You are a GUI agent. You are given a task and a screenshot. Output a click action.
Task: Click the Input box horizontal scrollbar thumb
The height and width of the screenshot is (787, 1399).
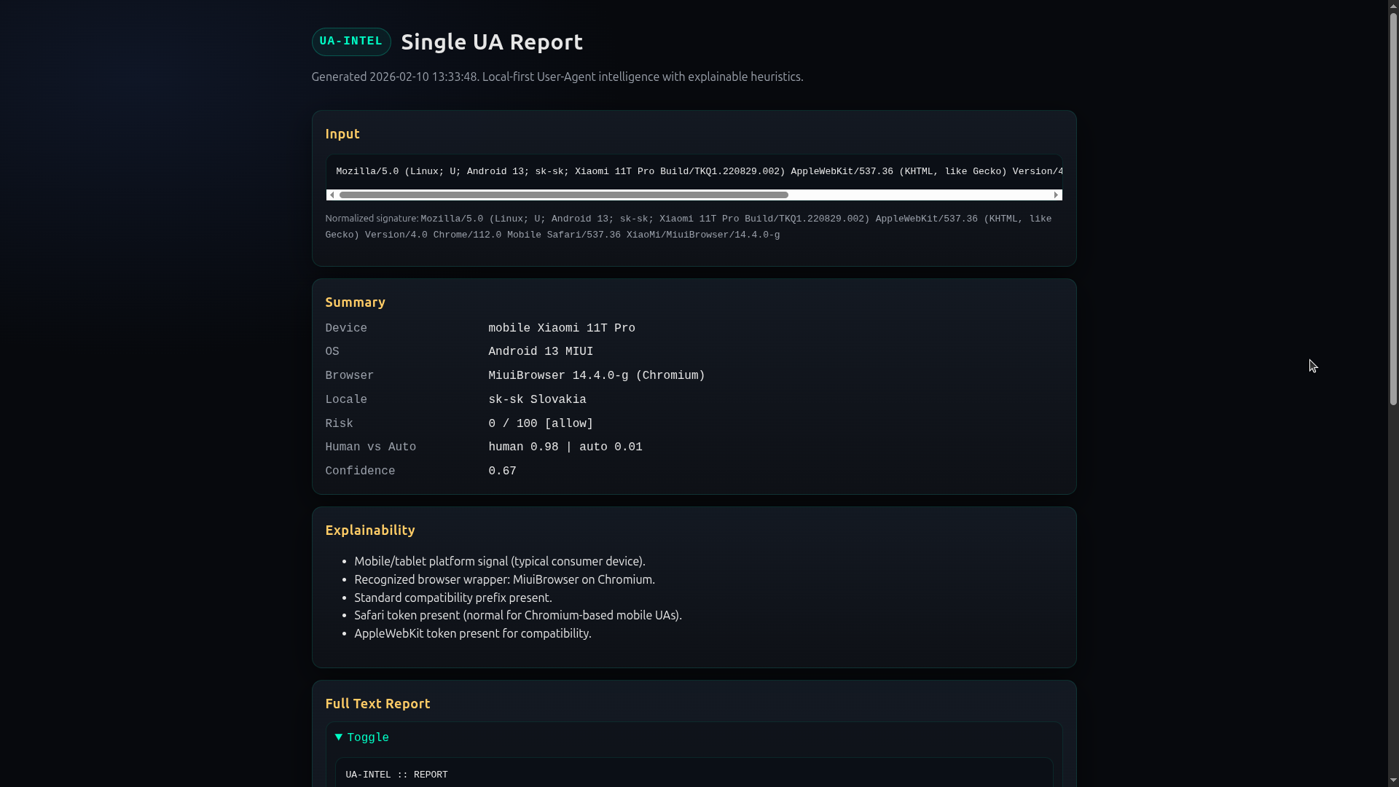pyautogui.click(x=563, y=195)
